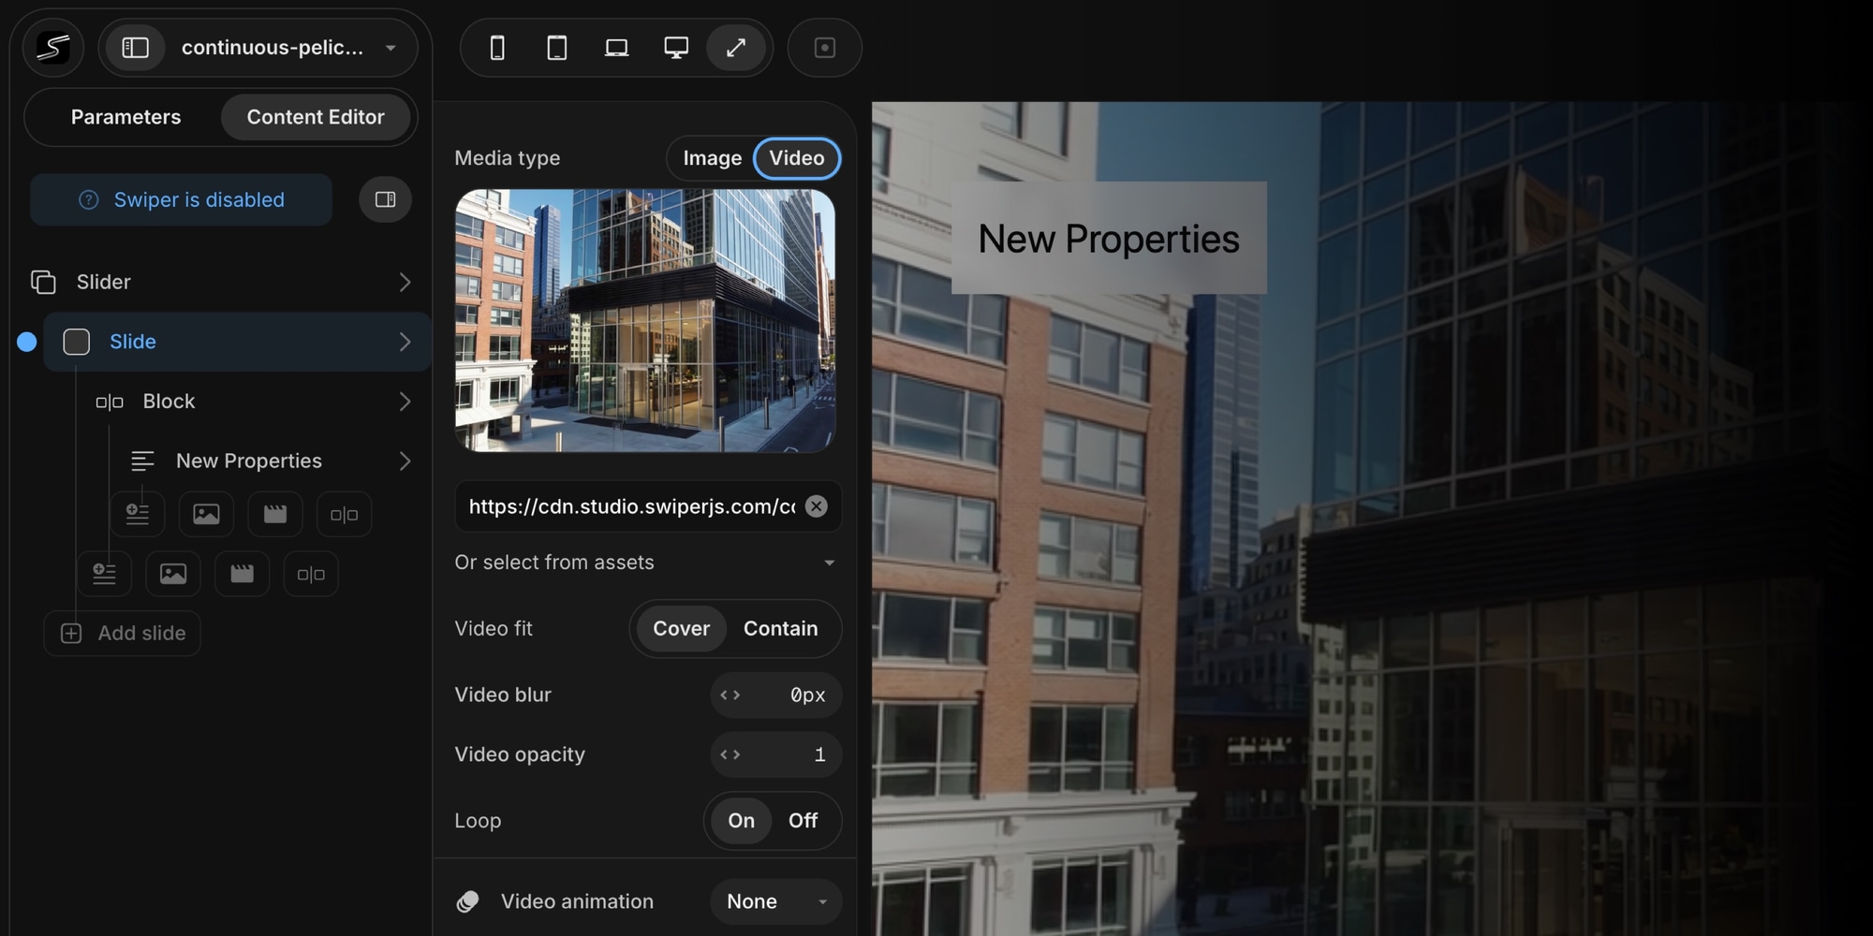This screenshot has height=936, width=1873.
Task: Click the Add slide button
Action: click(123, 634)
